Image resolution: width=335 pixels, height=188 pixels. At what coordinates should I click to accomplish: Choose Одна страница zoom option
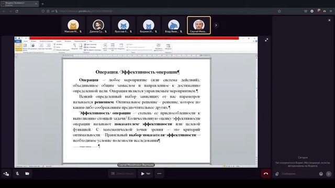click(x=90, y=44)
